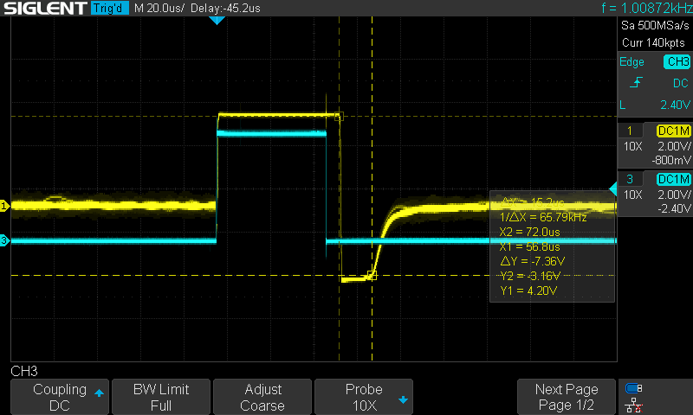Viewport: 693px width, 415px height.
Task: Click the CH3 trigger source label
Action: click(x=677, y=61)
